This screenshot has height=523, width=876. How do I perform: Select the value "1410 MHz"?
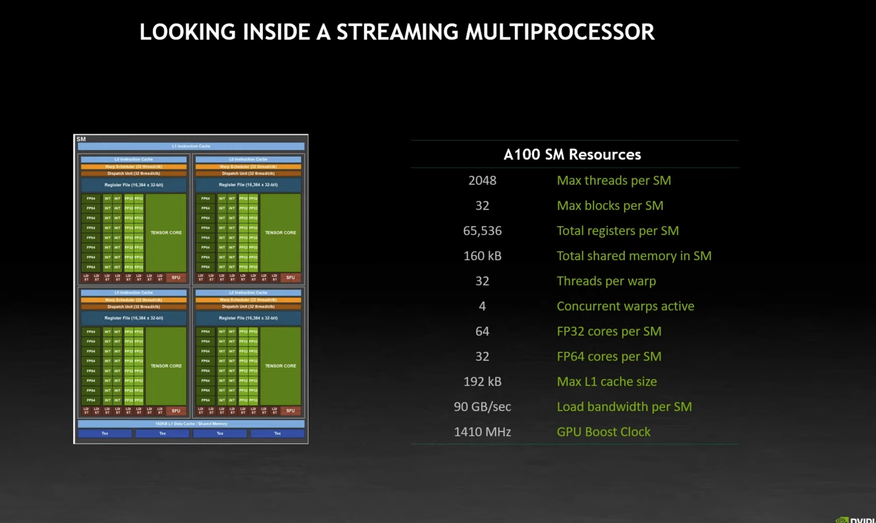(482, 432)
